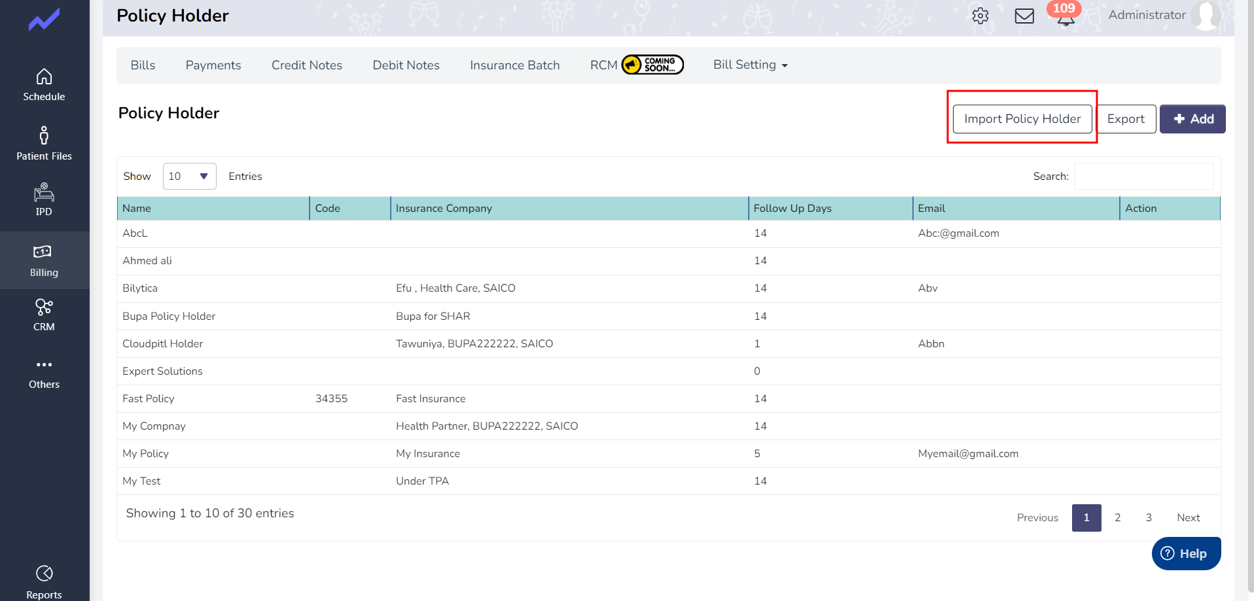This screenshot has height=601, width=1254.
Task: Go to the Previous results page
Action: click(x=1037, y=518)
